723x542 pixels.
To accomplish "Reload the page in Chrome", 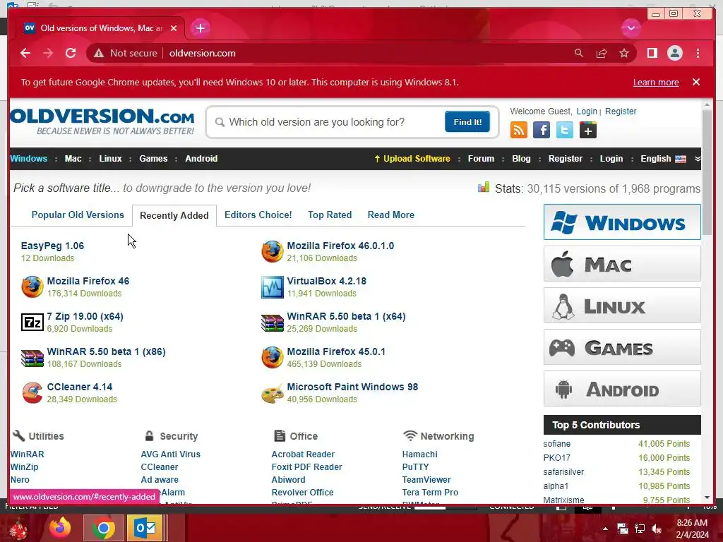I will click(x=71, y=53).
